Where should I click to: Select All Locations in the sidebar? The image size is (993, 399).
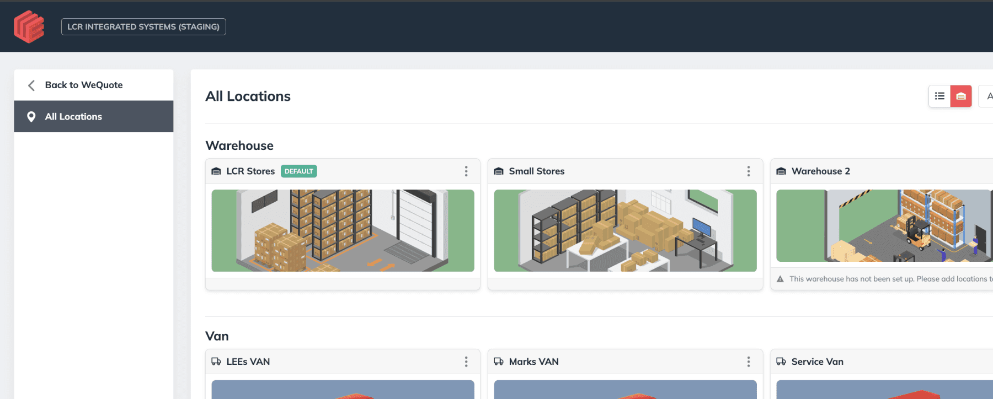pos(94,116)
